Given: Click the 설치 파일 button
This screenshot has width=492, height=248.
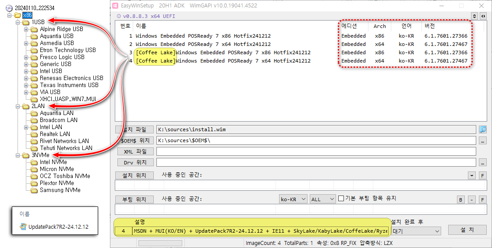Looking at the screenshot, I should (x=135, y=129).
